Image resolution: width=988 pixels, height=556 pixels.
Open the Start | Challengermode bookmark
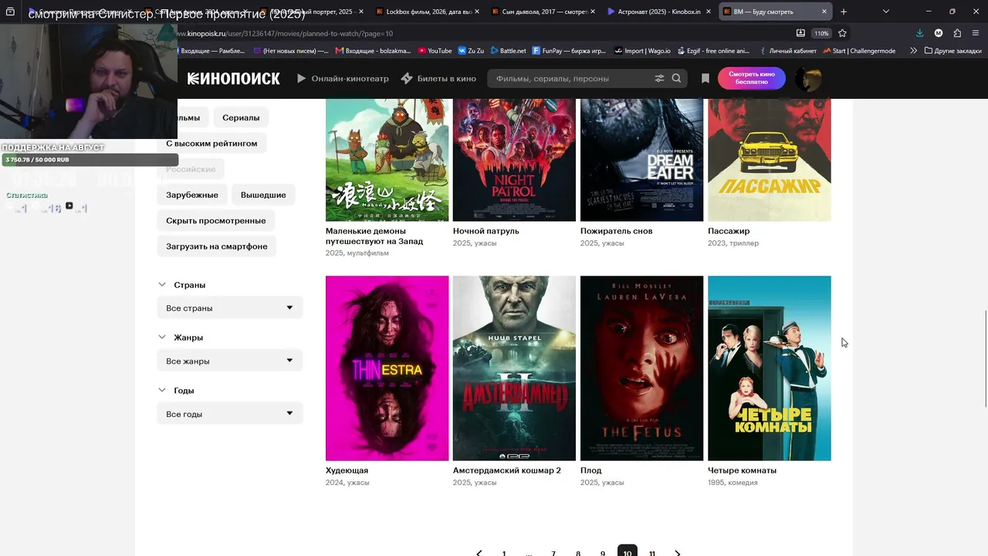click(859, 51)
